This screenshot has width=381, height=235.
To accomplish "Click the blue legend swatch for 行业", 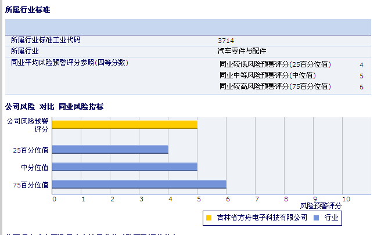I will [x=316, y=218].
